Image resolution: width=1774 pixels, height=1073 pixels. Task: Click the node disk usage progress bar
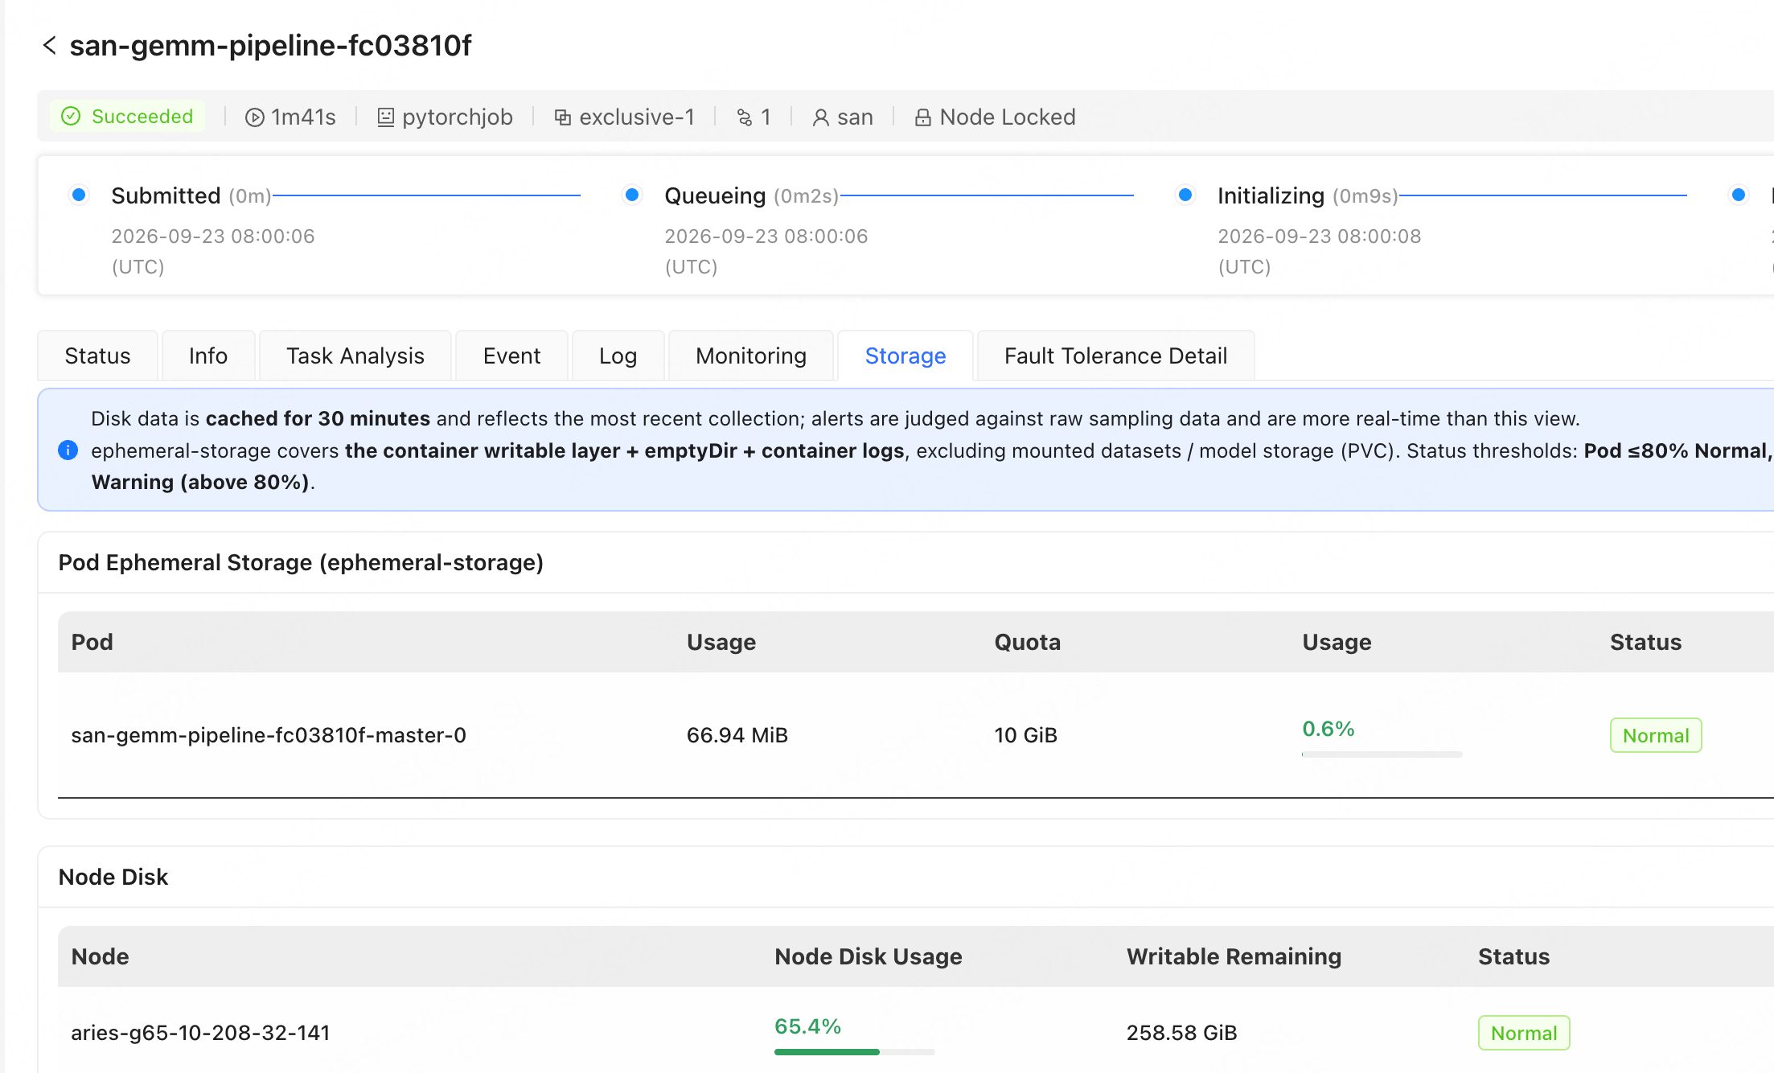coord(854,1052)
